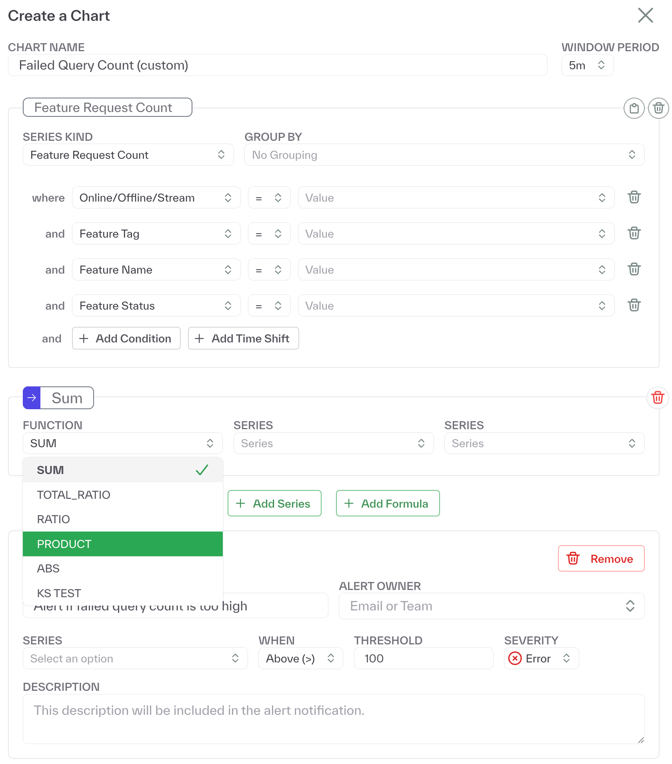Remove the Feature Tag condition row
The height and width of the screenshot is (764, 672).
pyautogui.click(x=634, y=233)
